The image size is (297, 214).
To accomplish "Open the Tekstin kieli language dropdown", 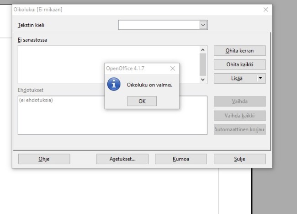I will pyautogui.click(x=204, y=25).
